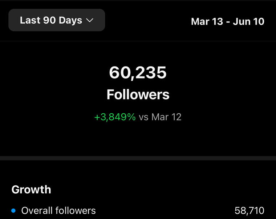The width and height of the screenshot is (276, 219).
Task: Tap the 60,235 follower count
Action: 138,72
